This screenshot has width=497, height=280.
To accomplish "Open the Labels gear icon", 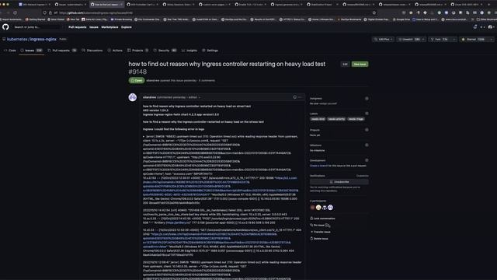I will [x=367, y=114].
